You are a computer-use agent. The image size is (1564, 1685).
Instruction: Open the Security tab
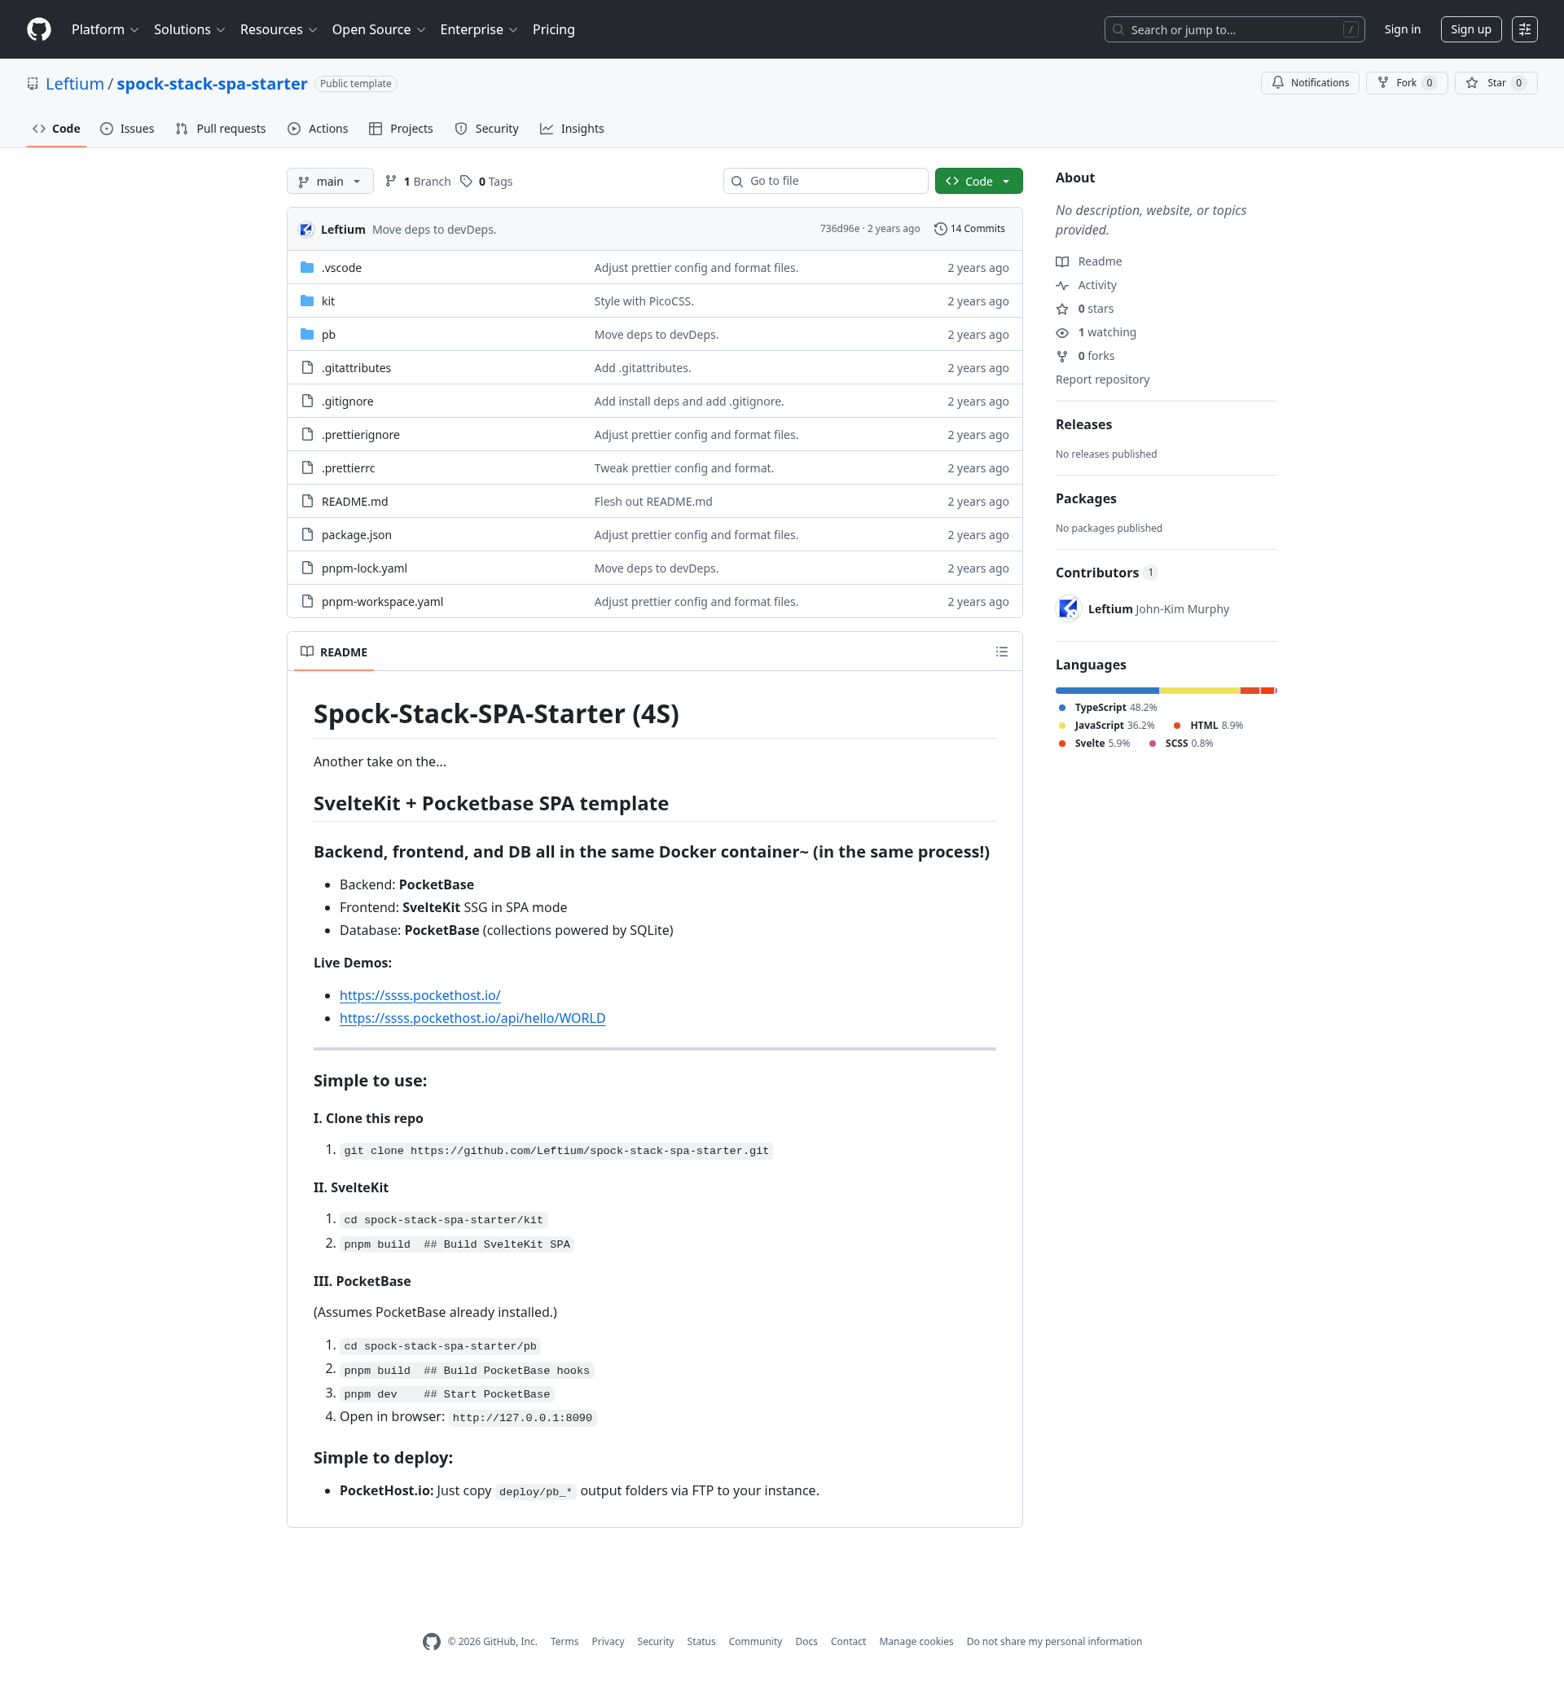tap(486, 129)
